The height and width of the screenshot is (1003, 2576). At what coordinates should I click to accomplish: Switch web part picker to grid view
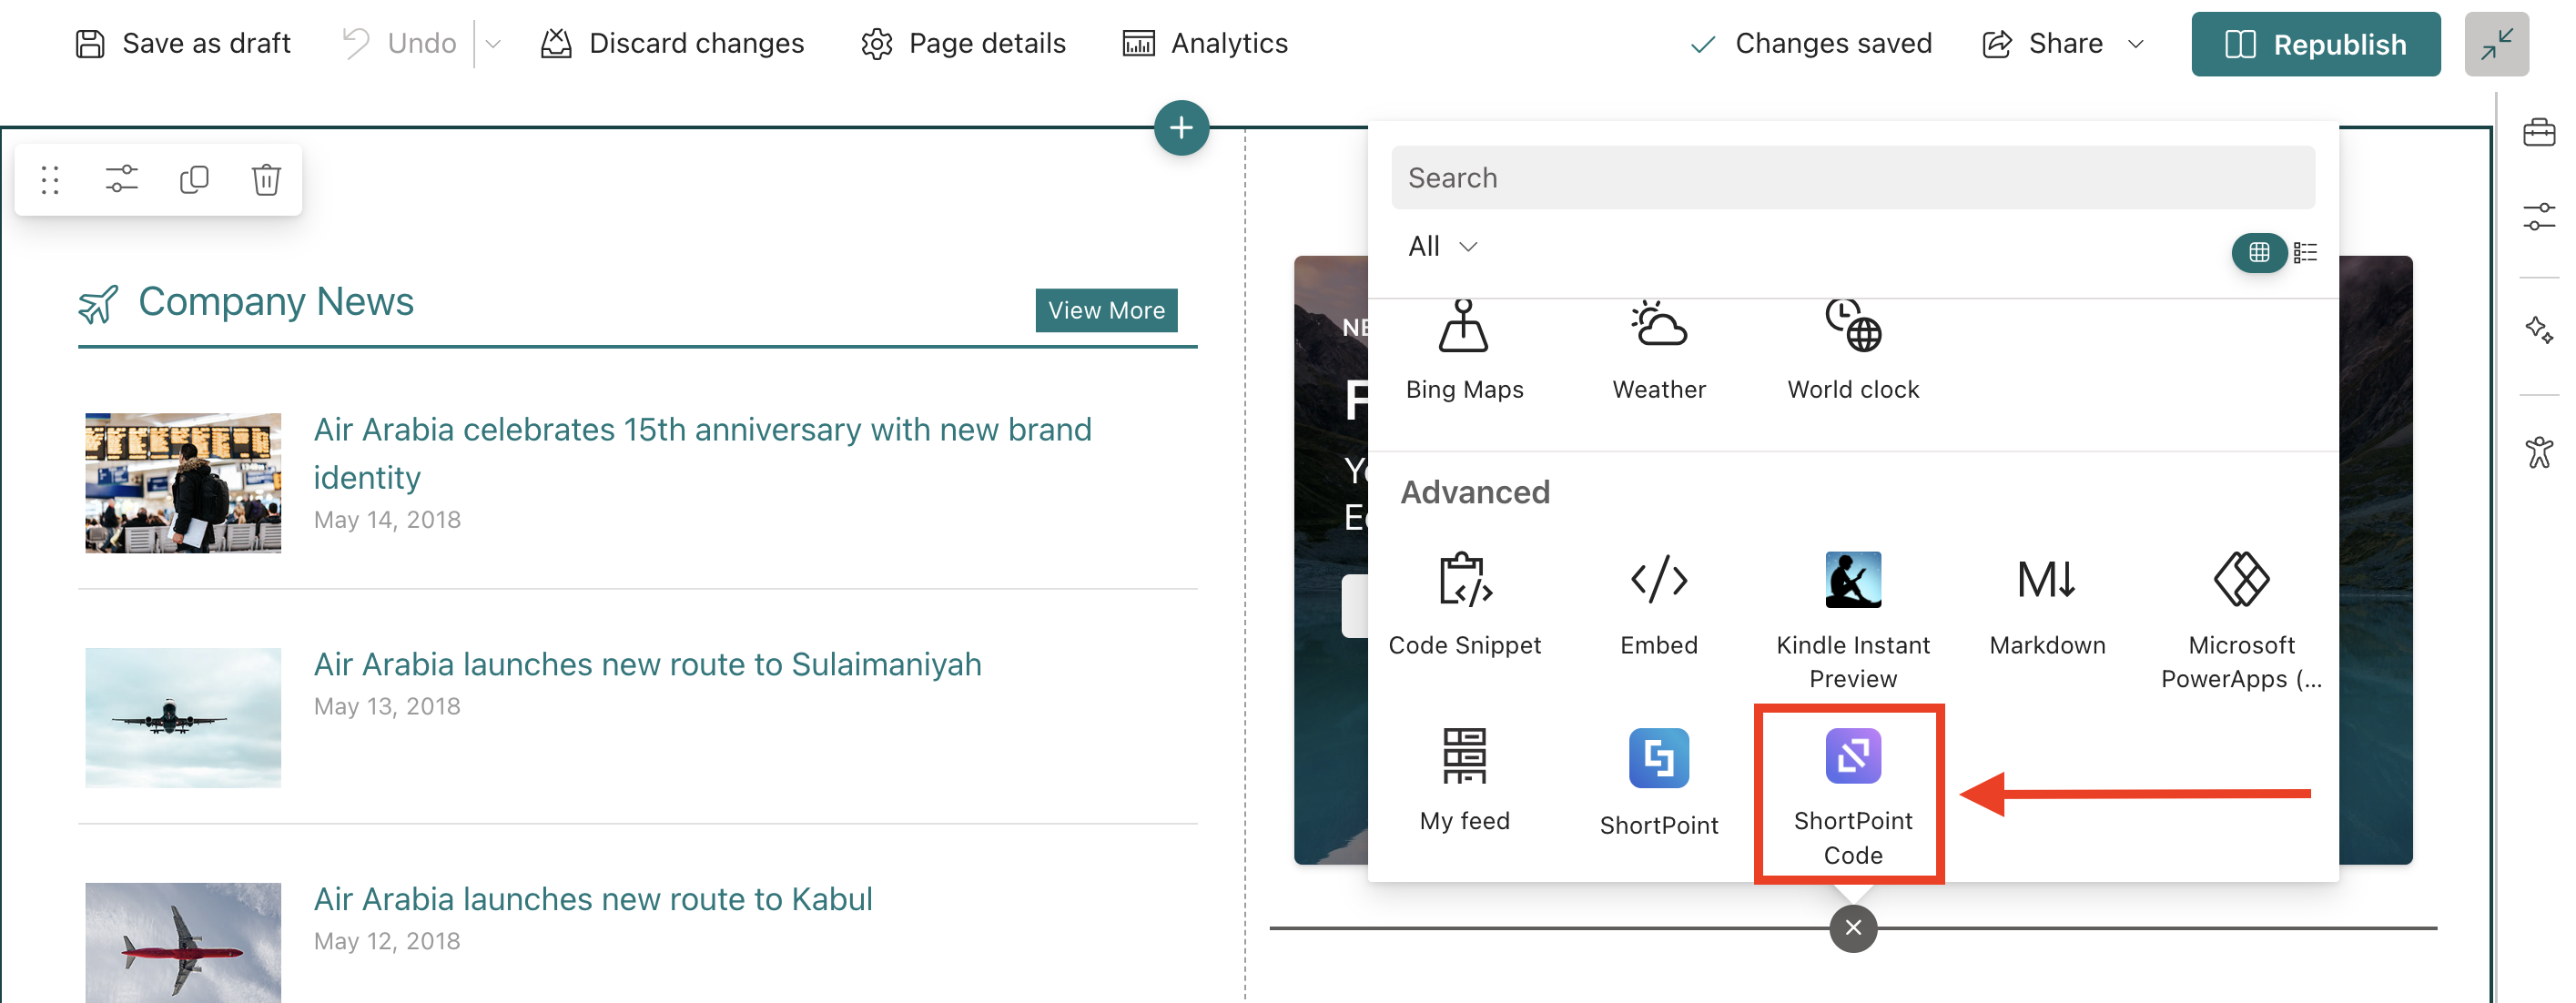[x=2258, y=252]
